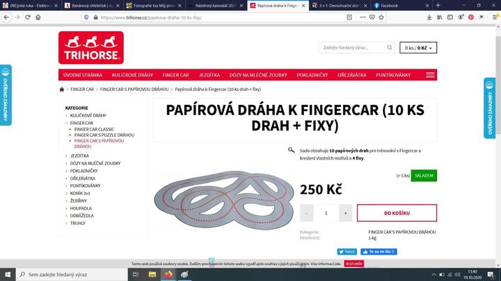Open Firefox icon in Windows taskbar
The height and width of the screenshot is (281, 501).
pos(168,275)
